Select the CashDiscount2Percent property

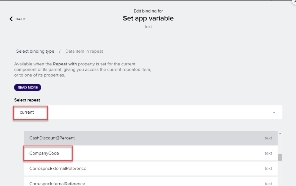pos(52,138)
